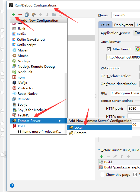The height and width of the screenshot is (192, 140).
Task: Toggle the Show this page checkbox
Action: (103, 174)
